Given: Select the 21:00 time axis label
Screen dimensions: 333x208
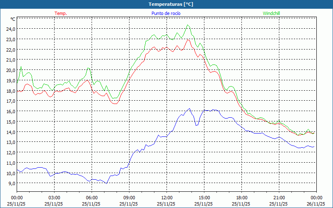Looking at the screenshot, I should (279, 198).
